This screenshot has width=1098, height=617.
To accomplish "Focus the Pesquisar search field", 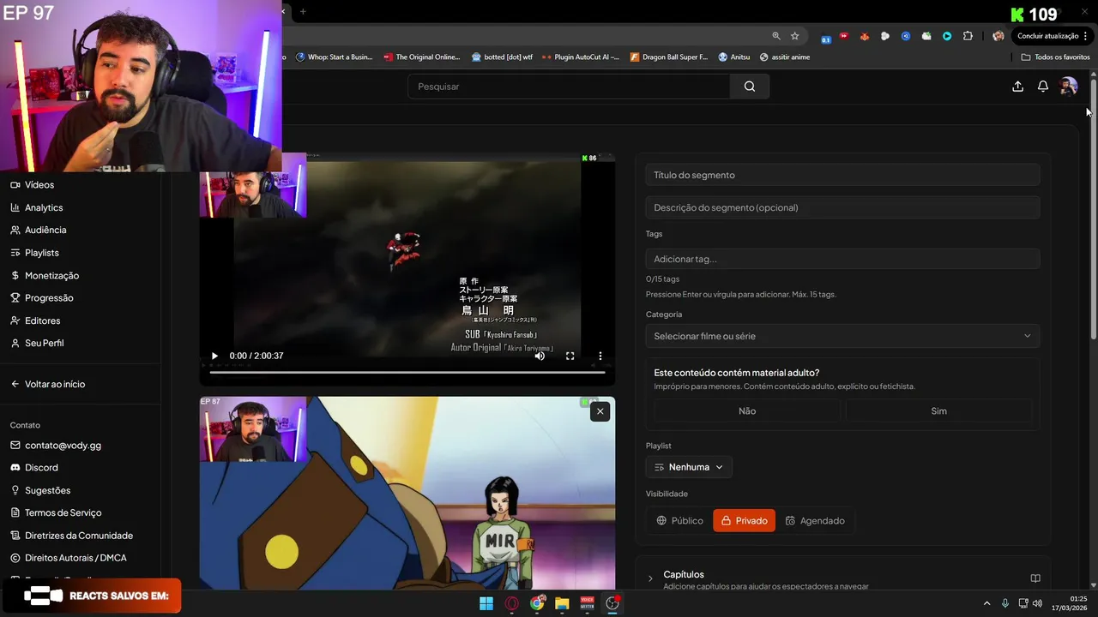I will tap(569, 87).
